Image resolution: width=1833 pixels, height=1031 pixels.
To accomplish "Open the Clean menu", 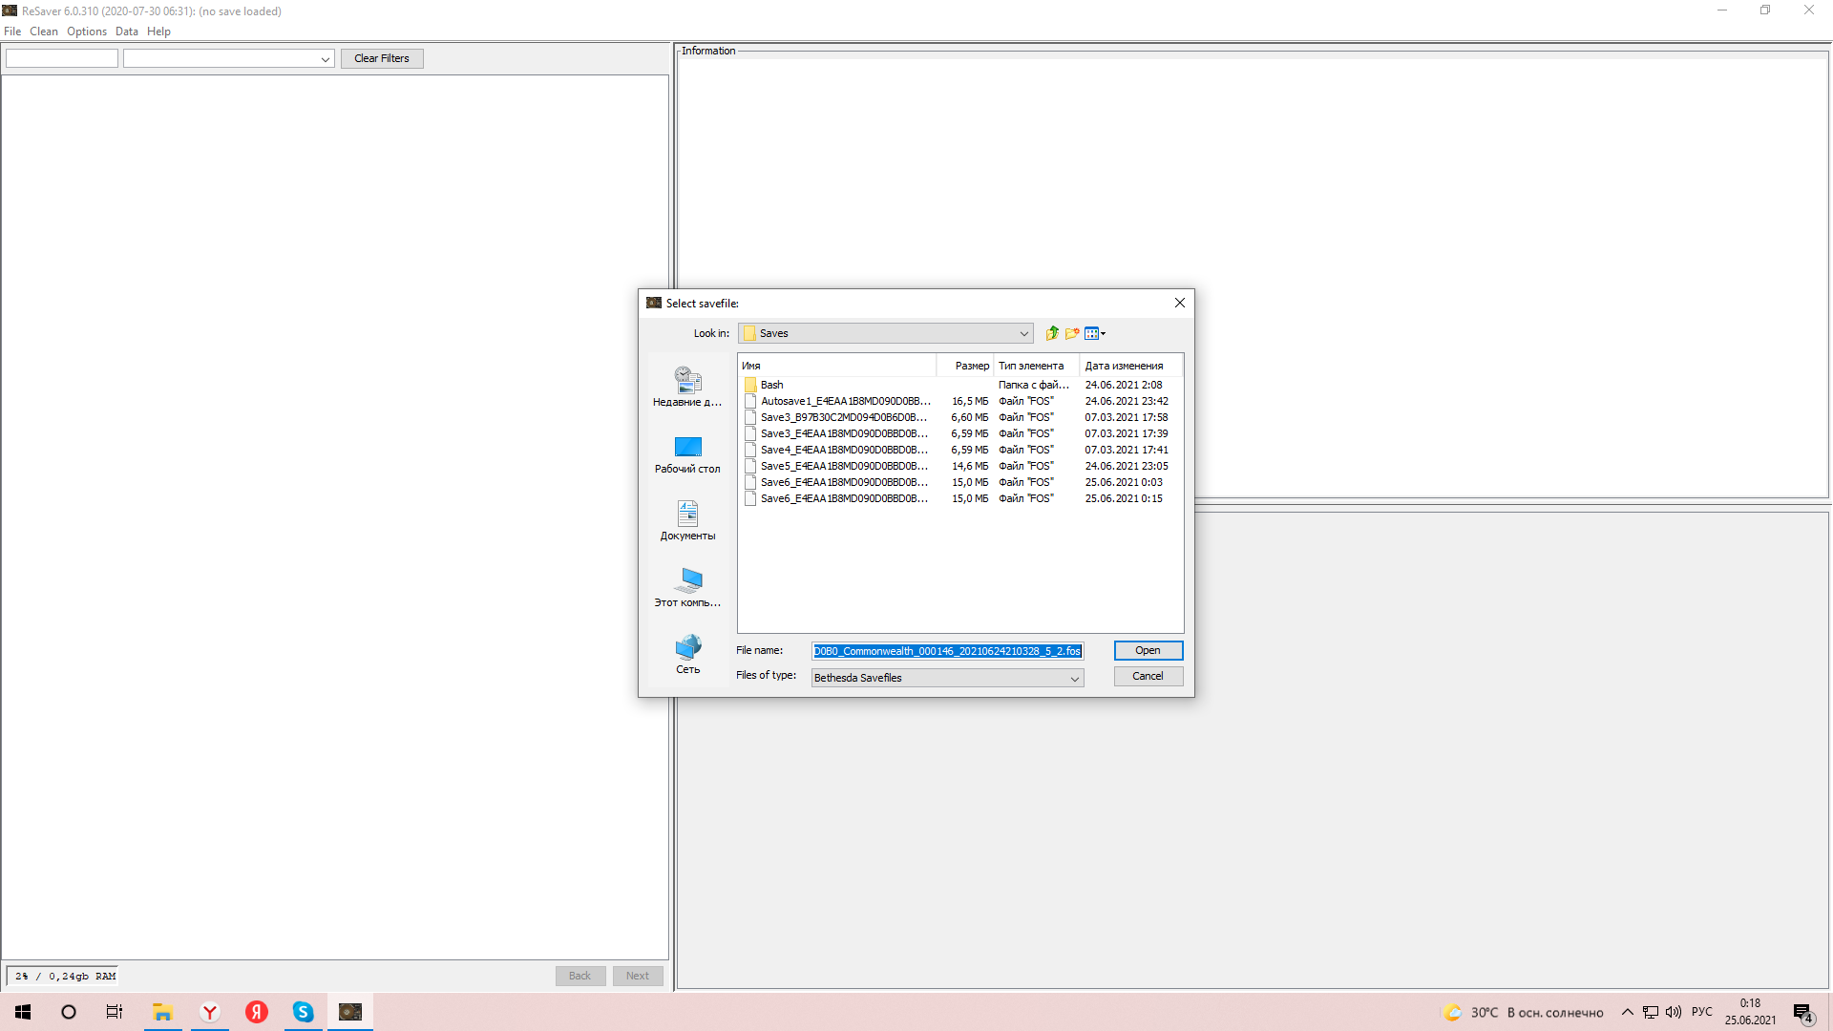I will click(x=43, y=32).
